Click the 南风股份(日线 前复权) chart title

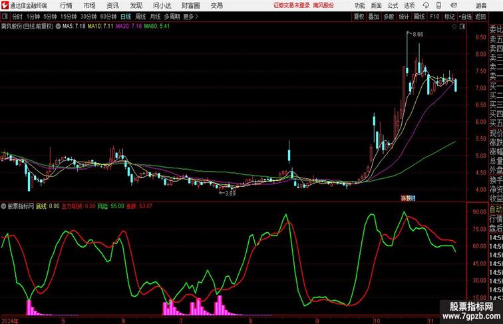pos(27,27)
